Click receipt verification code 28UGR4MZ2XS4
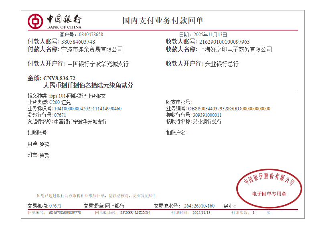This screenshot has height=234, width=320. pyautogui.click(x=135, y=213)
